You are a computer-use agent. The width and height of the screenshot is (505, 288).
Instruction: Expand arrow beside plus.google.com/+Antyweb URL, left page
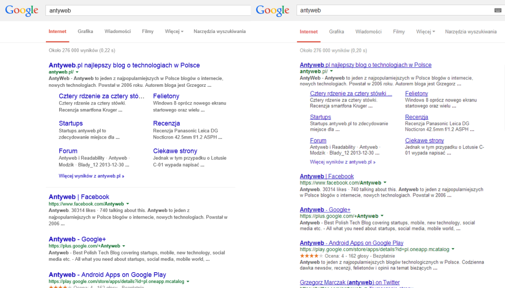pyautogui.click(x=124, y=246)
